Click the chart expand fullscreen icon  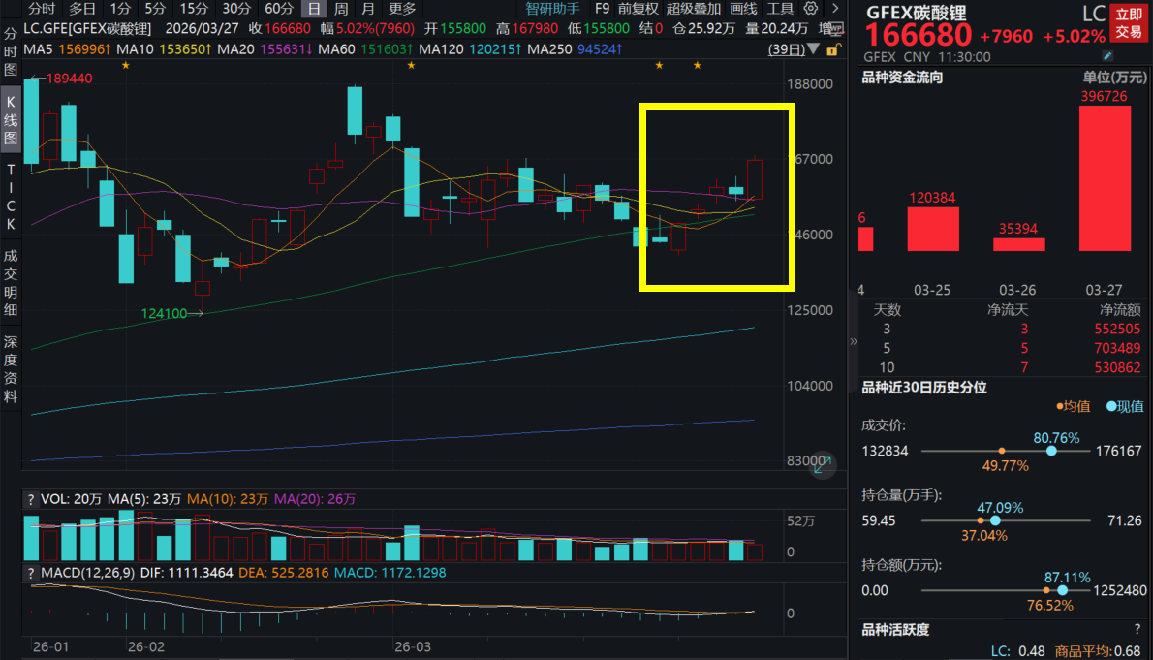[x=822, y=466]
